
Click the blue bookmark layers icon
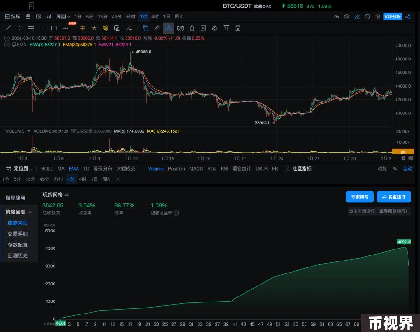[x=146, y=28]
